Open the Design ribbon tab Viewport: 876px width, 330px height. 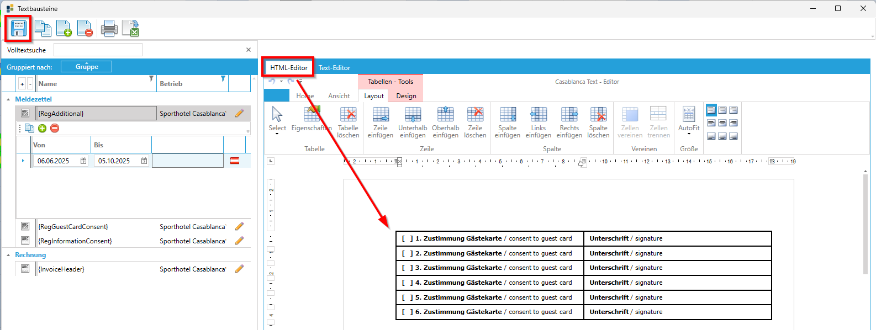tap(406, 95)
